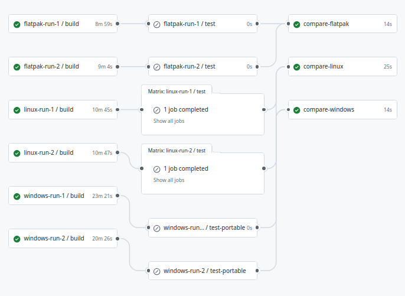Click success icon for windows-run-2 build
Image resolution: width=405 pixels, height=296 pixels.
click(17, 239)
